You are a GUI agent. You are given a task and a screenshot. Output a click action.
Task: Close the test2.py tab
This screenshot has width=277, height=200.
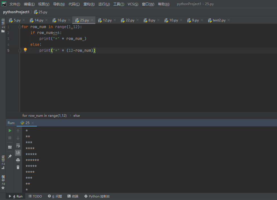pyautogui.click(x=229, y=20)
